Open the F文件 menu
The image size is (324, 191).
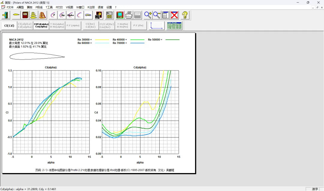10,7
